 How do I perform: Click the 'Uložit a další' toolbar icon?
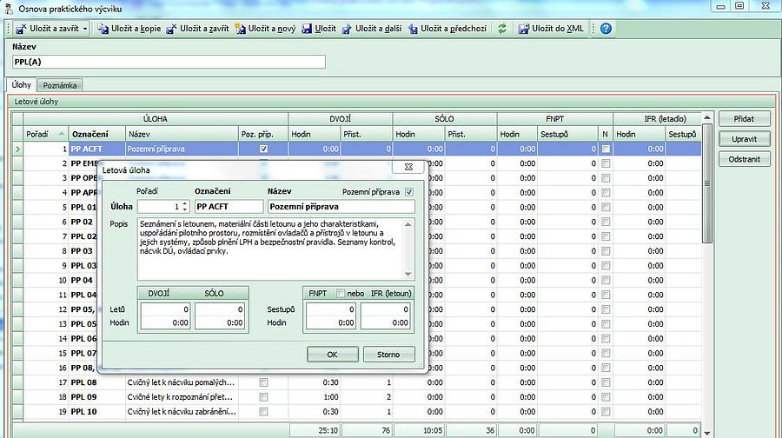pyautogui.click(x=347, y=29)
